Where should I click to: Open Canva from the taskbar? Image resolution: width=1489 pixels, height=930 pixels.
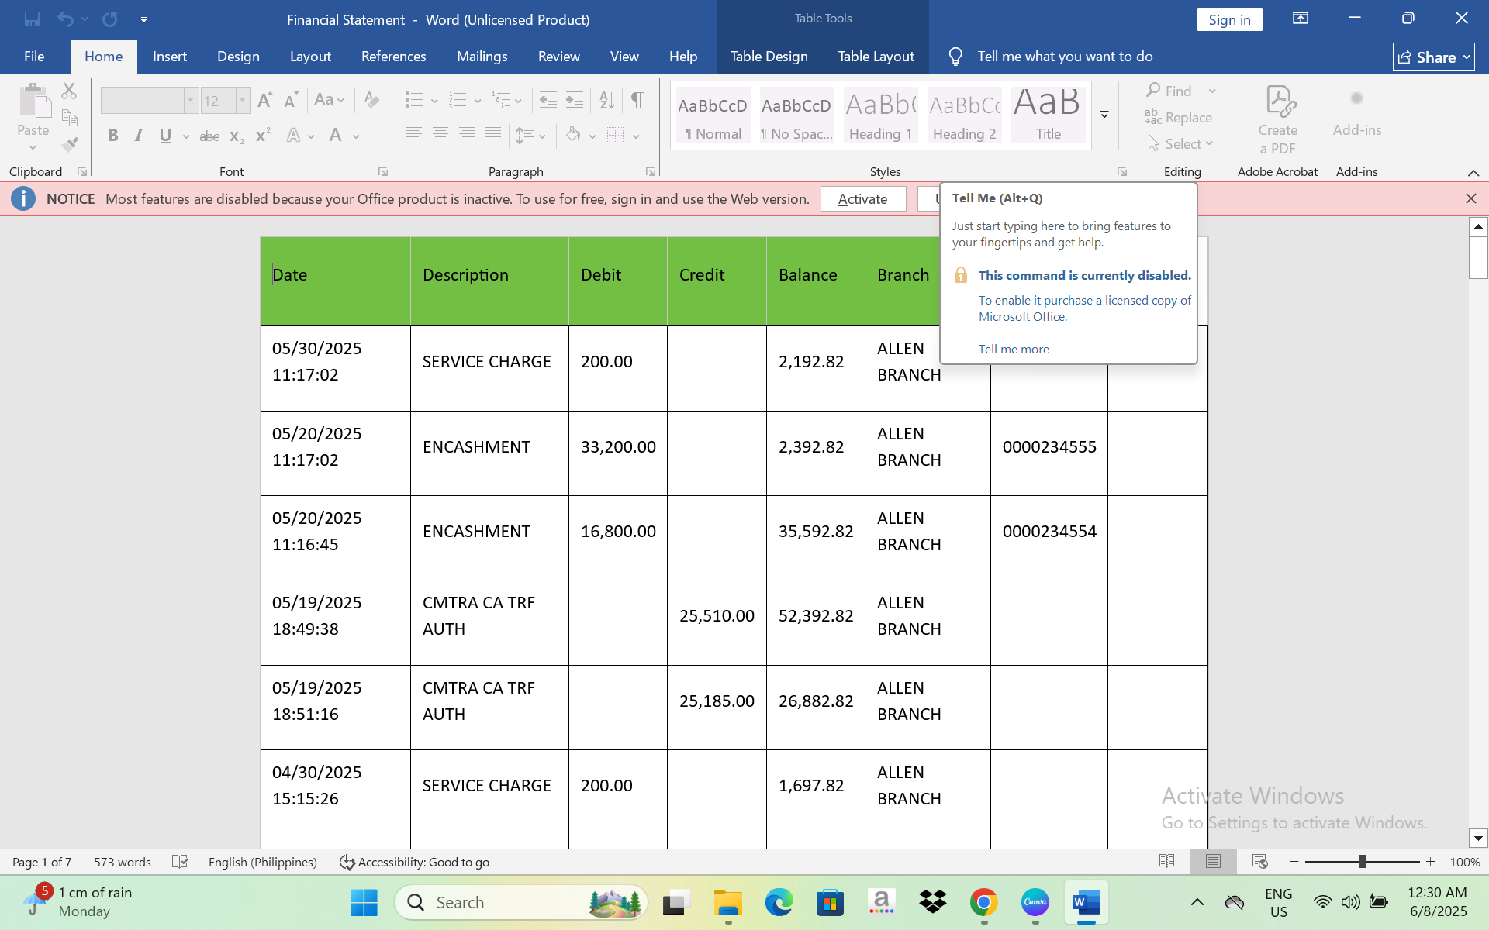tap(1035, 902)
